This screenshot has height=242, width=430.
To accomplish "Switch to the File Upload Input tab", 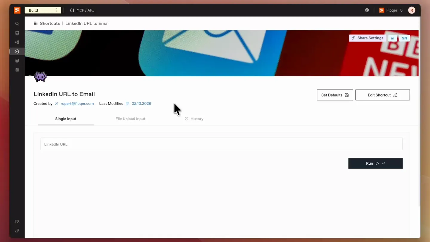I will click(x=130, y=119).
